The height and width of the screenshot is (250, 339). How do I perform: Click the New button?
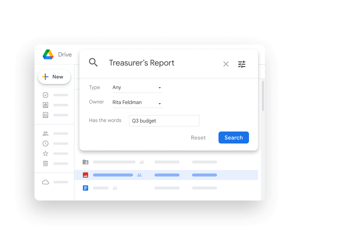click(54, 77)
